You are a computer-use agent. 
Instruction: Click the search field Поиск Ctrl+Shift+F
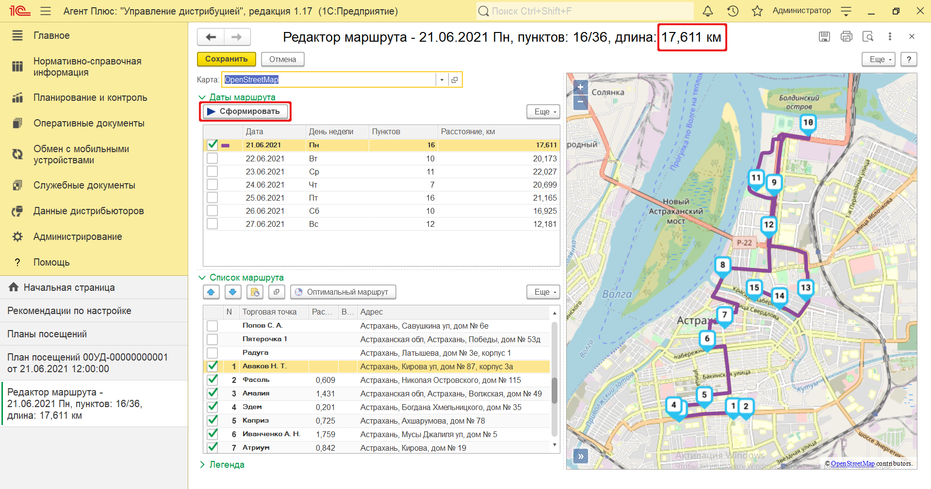(585, 11)
